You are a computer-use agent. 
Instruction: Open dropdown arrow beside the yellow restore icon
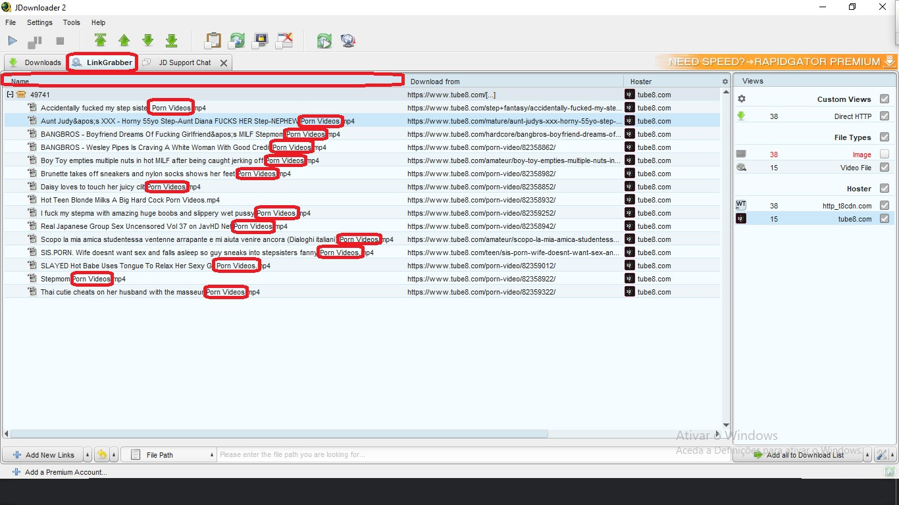pos(115,454)
